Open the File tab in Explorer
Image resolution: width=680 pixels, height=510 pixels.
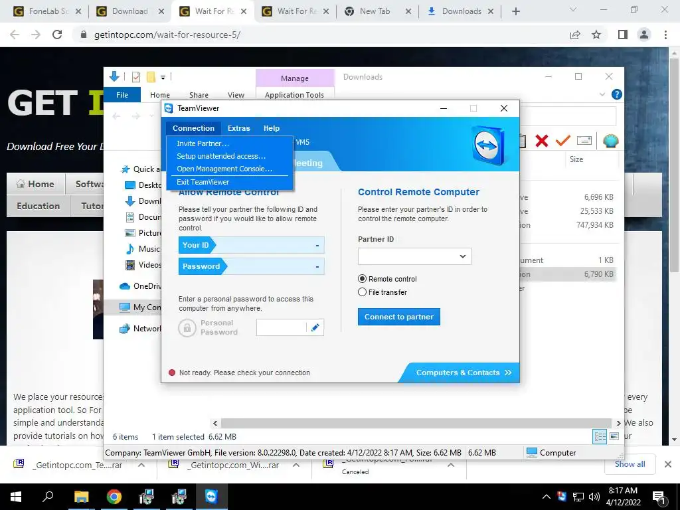point(122,95)
